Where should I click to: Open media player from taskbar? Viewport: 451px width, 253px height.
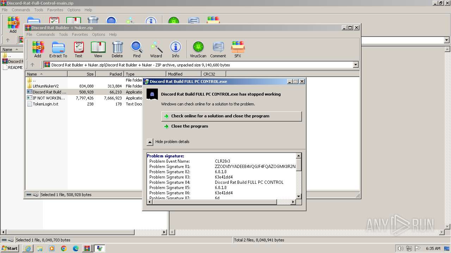52,248
